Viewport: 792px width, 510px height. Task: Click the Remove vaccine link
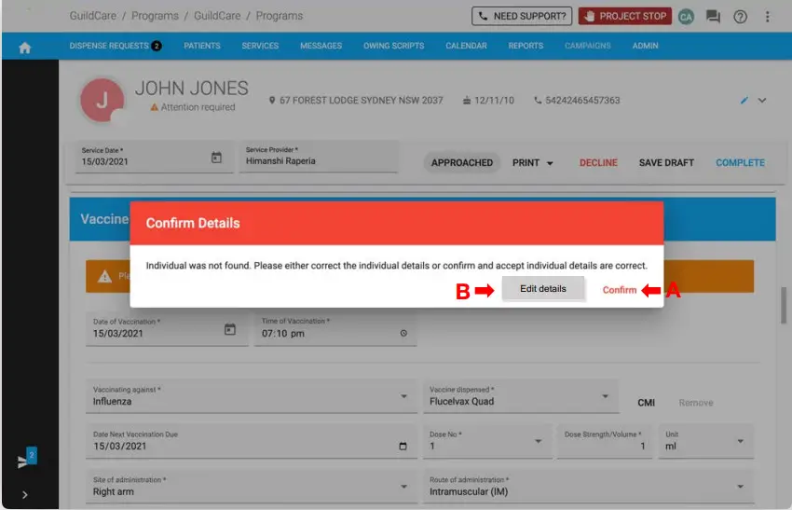click(695, 403)
